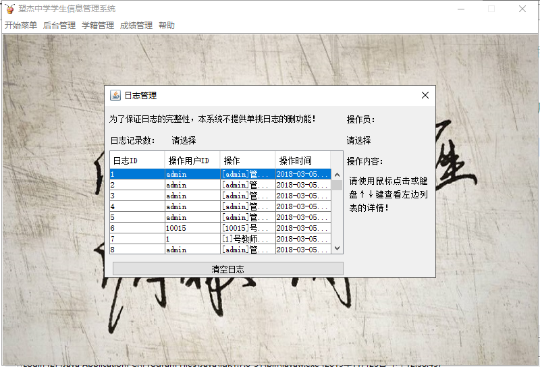Click user ID cell 10015
Image resolution: width=540 pixels, height=367 pixels.
[x=192, y=228]
